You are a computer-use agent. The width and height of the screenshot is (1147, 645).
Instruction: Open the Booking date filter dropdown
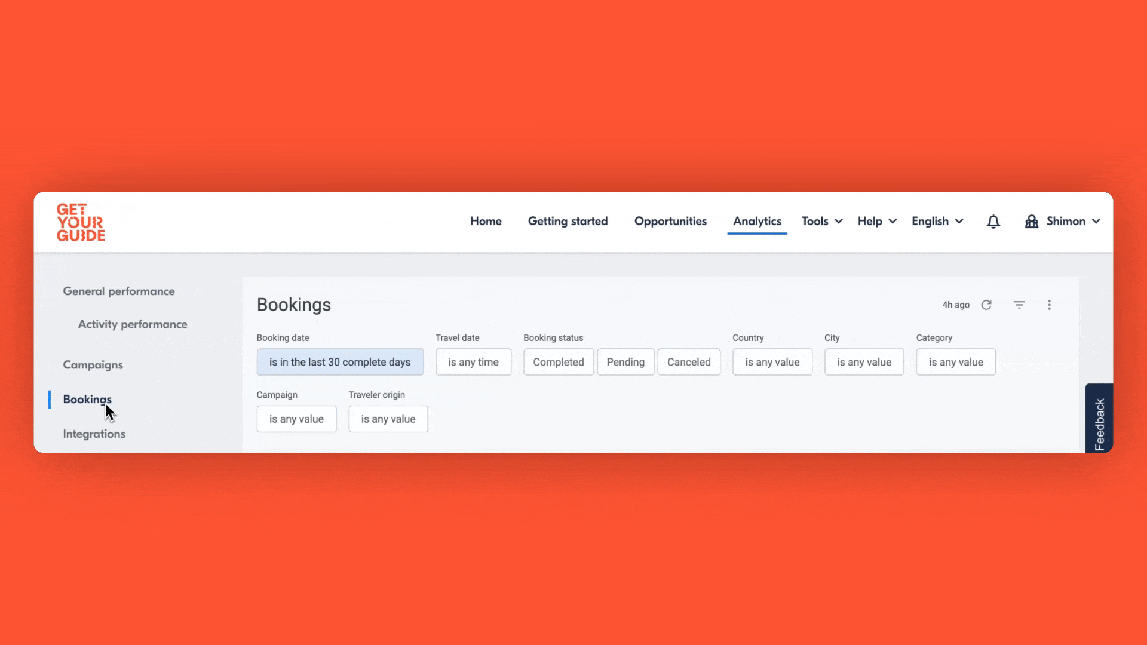click(x=340, y=362)
